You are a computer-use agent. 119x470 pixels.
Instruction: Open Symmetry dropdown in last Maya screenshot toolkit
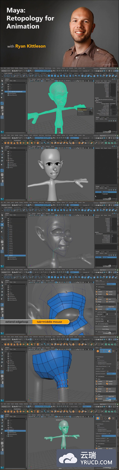tap(109, 436)
